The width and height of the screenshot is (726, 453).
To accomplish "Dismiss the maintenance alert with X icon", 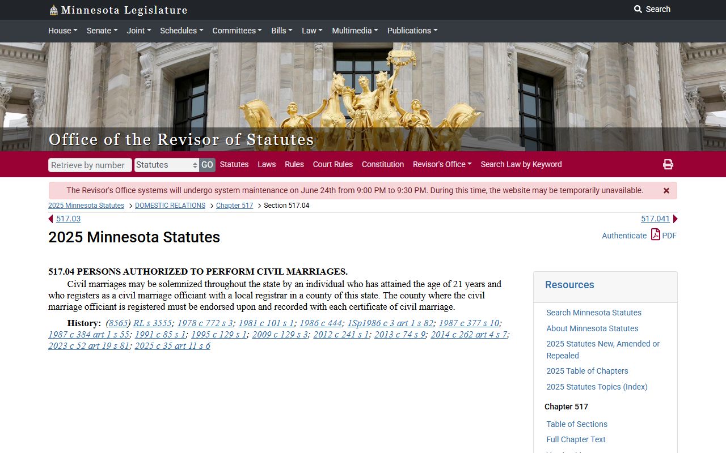I will tap(666, 191).
